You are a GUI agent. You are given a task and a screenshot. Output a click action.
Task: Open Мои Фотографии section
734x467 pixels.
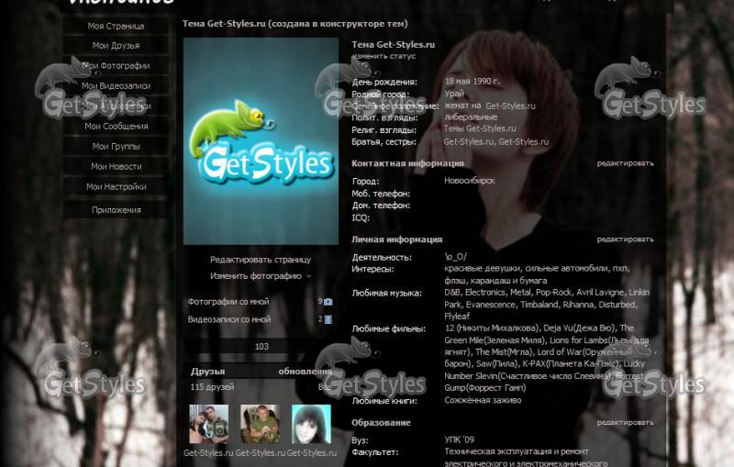116,66
